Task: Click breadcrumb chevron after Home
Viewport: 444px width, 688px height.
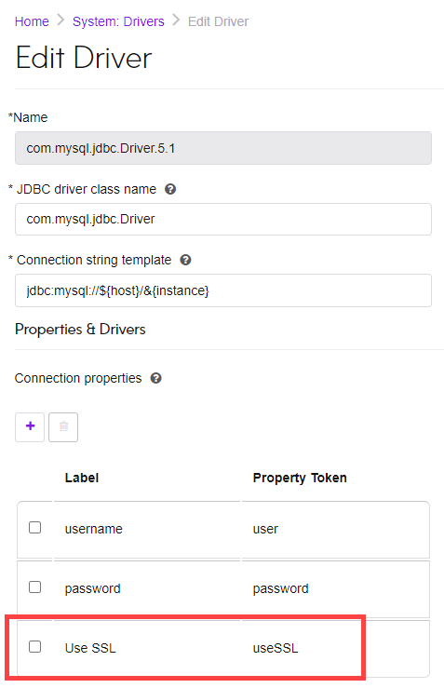Action: click(x=61, y=20)
